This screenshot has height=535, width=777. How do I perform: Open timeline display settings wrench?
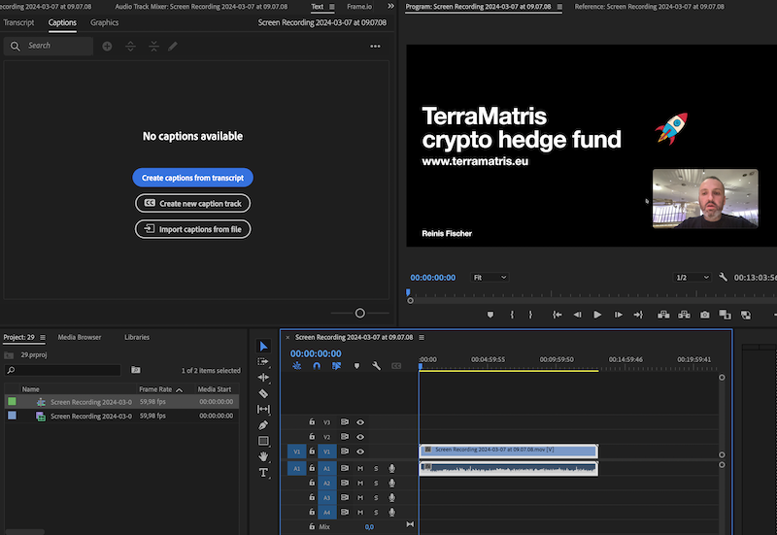click(x=376, y=366)
